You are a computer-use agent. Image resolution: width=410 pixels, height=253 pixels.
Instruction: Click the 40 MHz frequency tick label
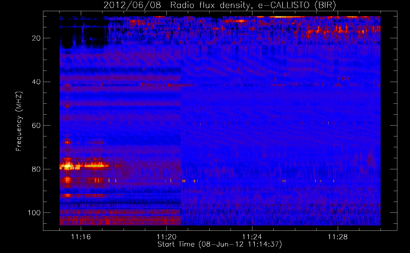pos(36,82)
